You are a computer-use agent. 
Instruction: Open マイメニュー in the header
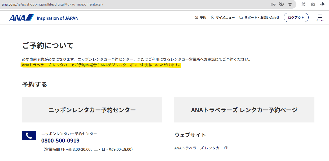(225, 18)
